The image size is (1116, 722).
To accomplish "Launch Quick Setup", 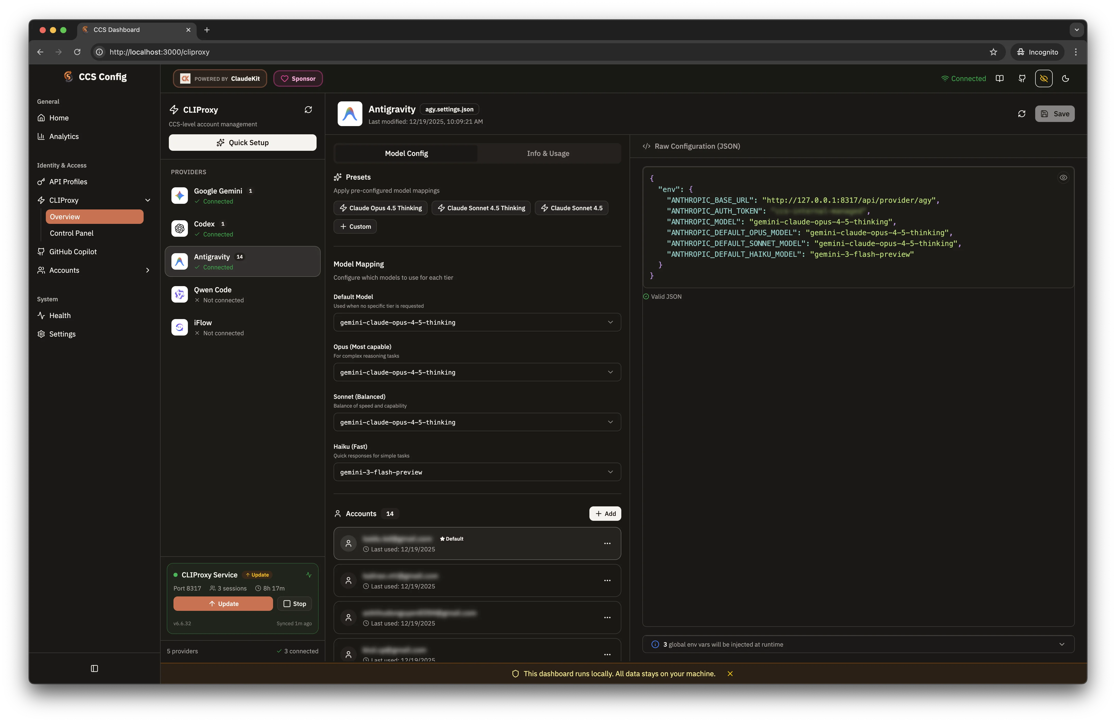I will point(242,142).
